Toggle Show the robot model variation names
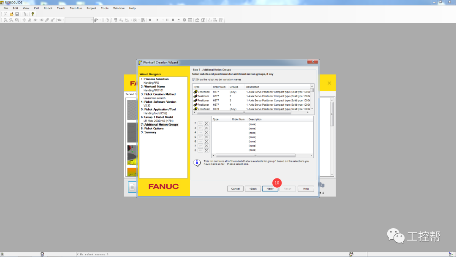 coord(194,79)
